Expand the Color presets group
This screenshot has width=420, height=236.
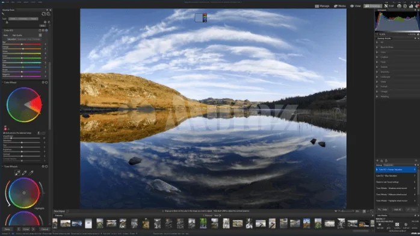pyautogui.click(x=377, y=52)
